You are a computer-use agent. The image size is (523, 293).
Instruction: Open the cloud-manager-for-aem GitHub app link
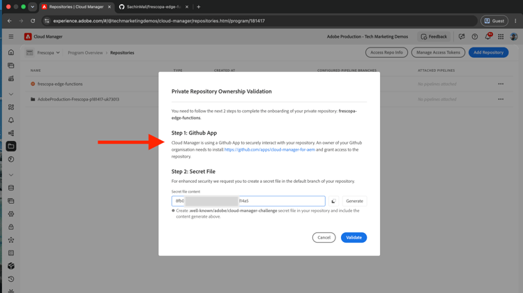tap(269, 149)
